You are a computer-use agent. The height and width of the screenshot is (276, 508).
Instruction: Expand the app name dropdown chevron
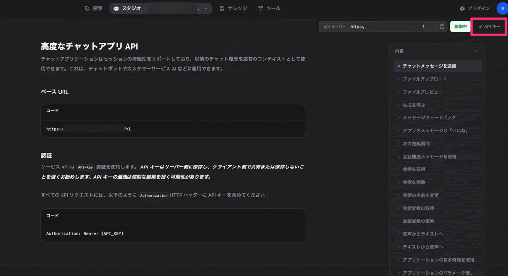[x=206, y=9]
